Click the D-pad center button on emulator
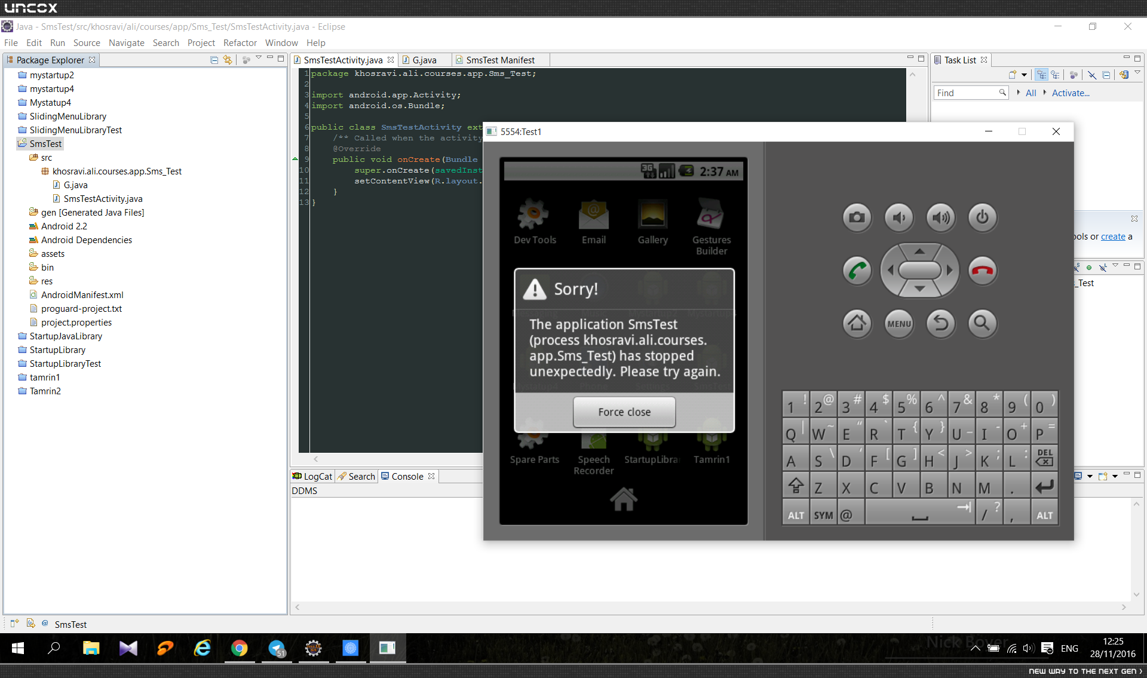Viewport: 1147px width, 678px height. pyautogui.click(x=920, y=271)
